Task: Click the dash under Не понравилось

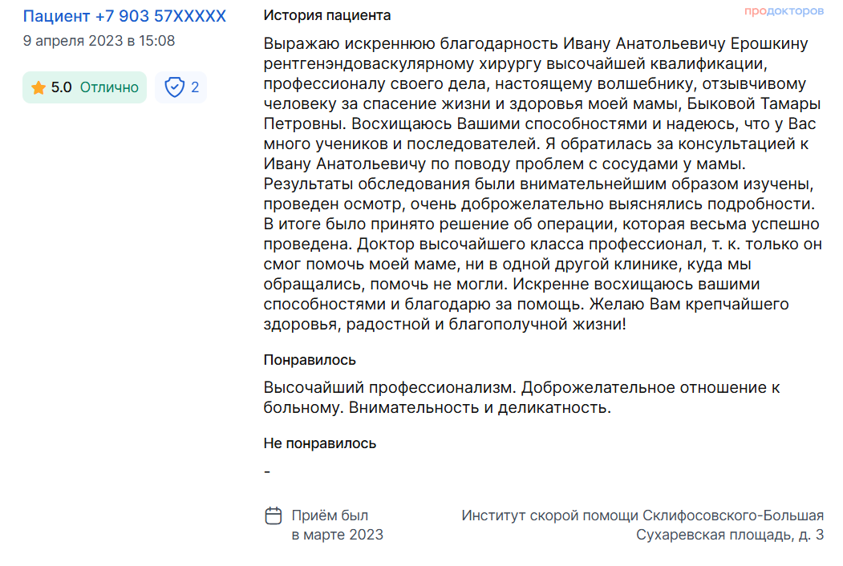Action: point(267,472)
